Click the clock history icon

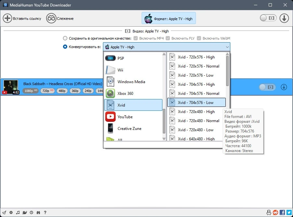tap(32, 212)
